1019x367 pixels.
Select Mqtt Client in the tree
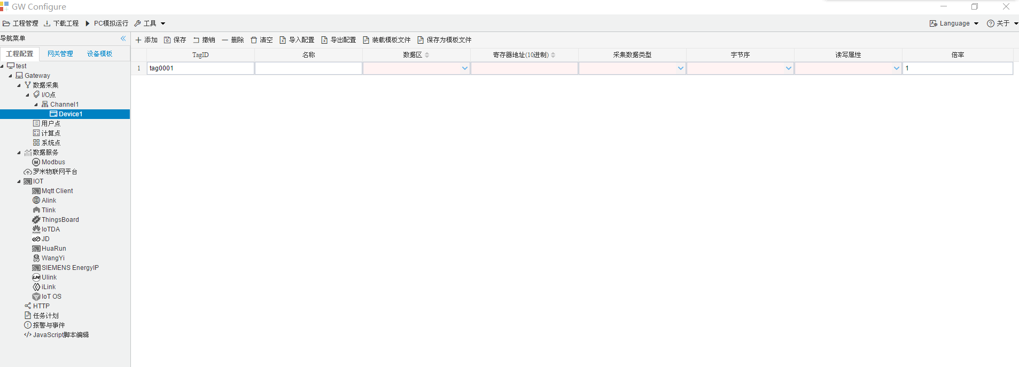tap(57, 191)
